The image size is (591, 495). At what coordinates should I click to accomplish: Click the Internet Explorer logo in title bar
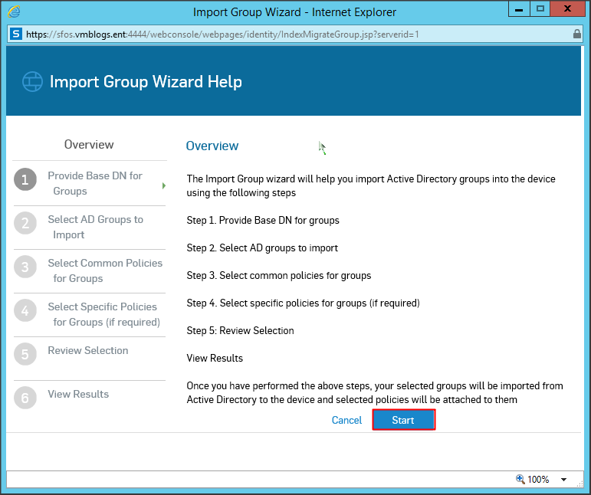click(x=13, y=11)
